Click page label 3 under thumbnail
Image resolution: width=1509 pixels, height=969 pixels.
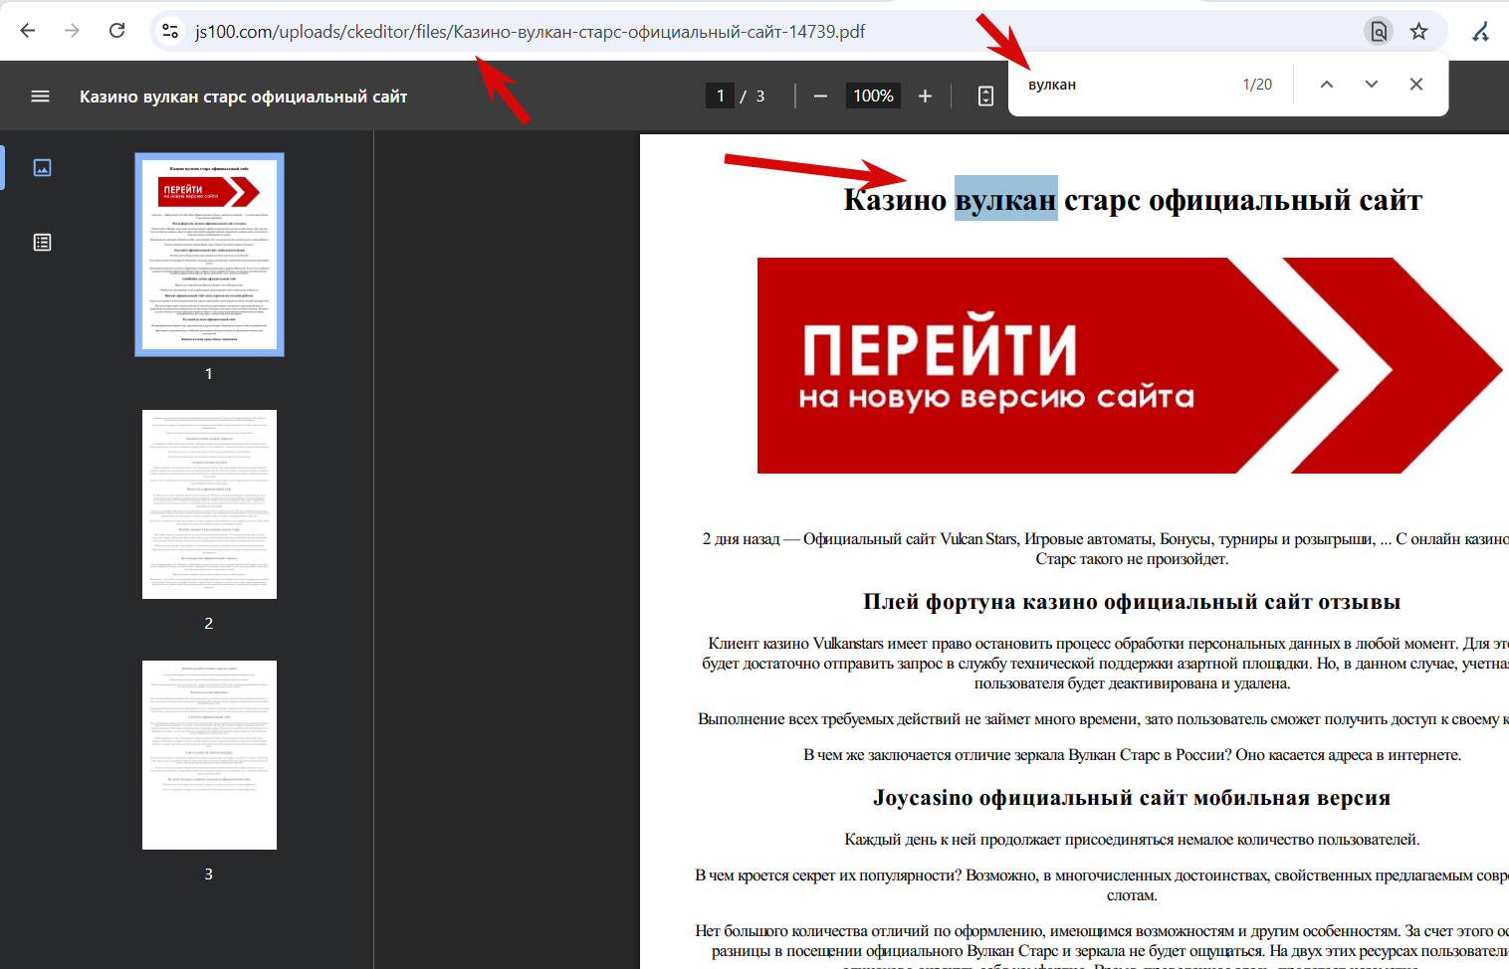(208, 873)
